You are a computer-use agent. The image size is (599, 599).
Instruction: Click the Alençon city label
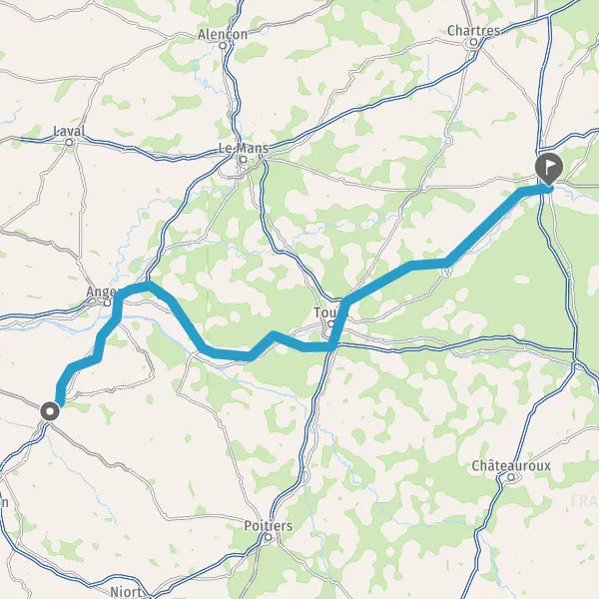[223, 34]
